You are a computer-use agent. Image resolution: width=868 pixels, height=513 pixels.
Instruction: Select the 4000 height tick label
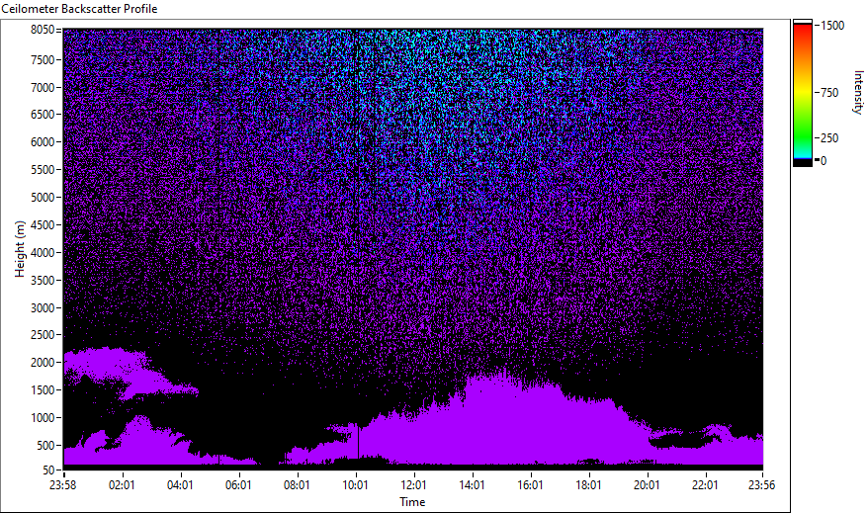(x=43, y=253)
